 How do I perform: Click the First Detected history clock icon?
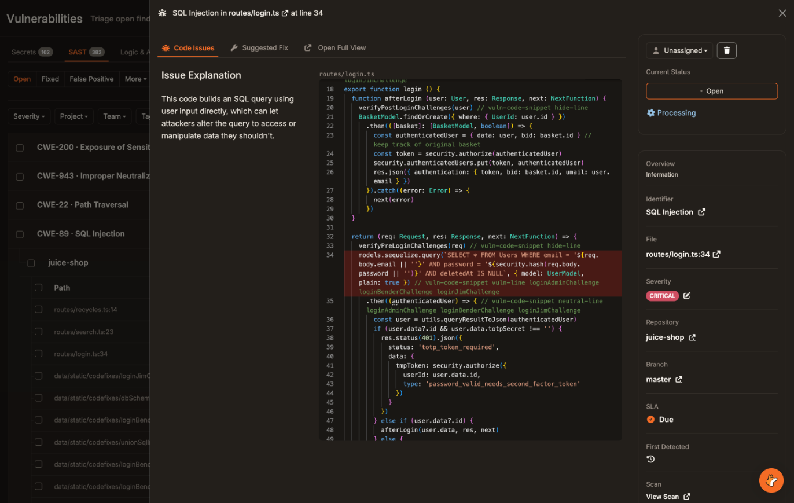click(x=650, y=459)
